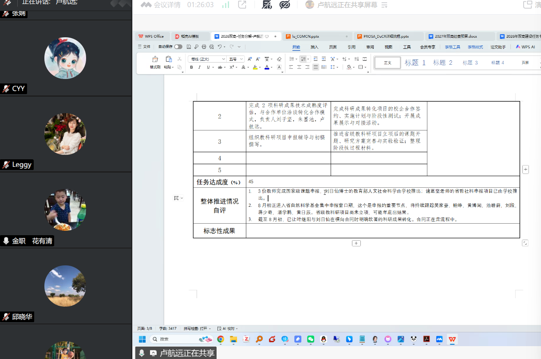Click the 任务达成度 value cell 45
Screen dimensions: 541x359
(x=383, y=181)
